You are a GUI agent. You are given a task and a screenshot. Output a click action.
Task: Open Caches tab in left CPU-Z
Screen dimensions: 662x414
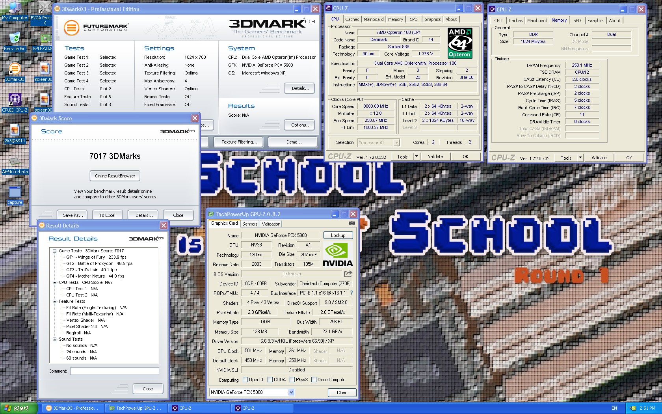(x=352, y=19)
